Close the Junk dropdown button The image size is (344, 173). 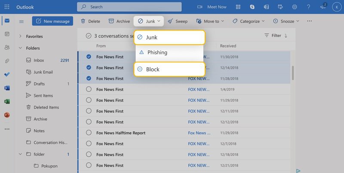149,21
